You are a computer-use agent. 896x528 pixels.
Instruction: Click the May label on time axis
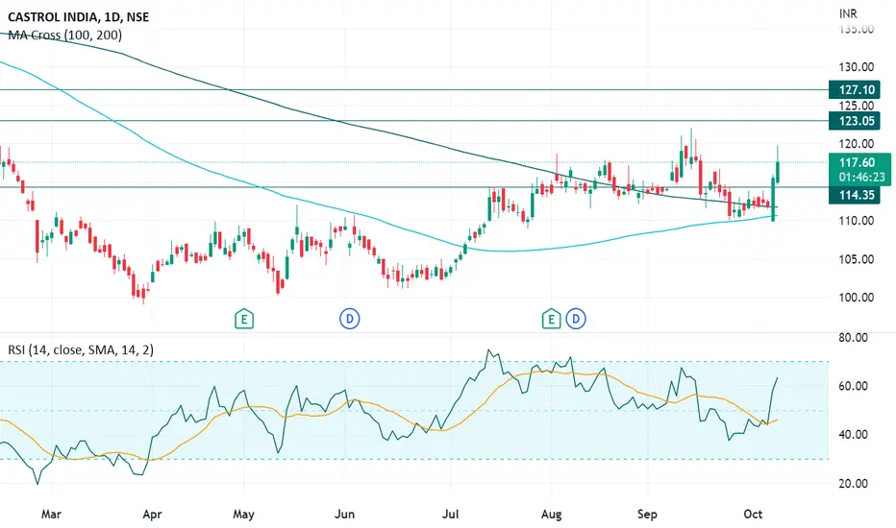pos(243,515)
